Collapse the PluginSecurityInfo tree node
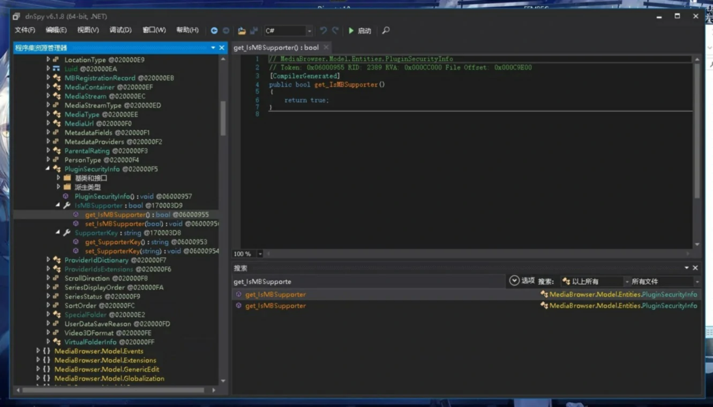 point(48,169)
